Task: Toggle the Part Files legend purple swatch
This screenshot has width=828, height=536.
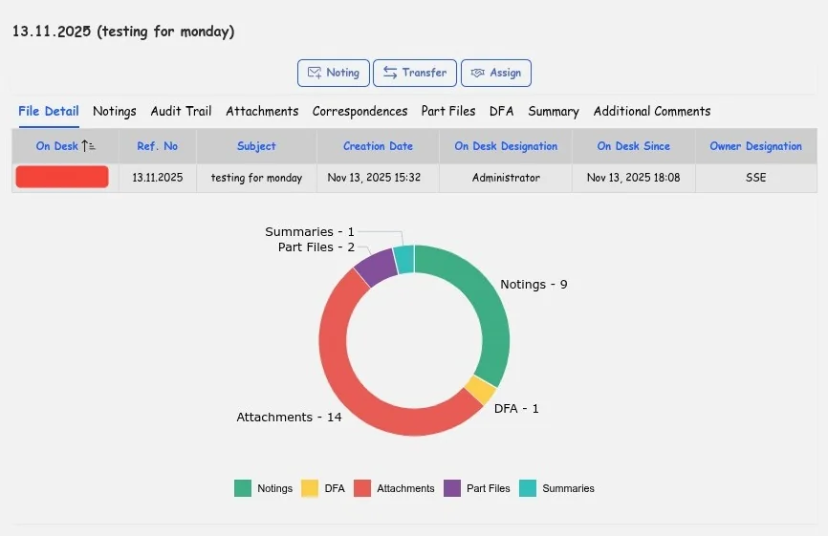Action: (x=452, y=488)
